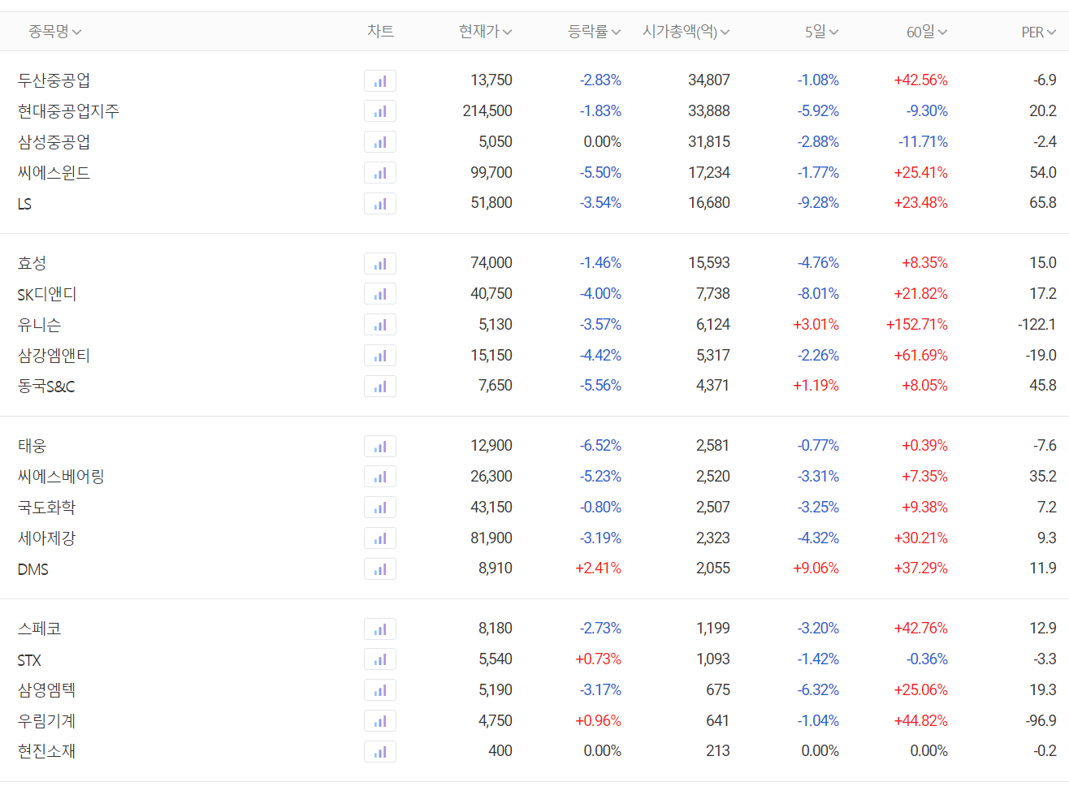The height and width of the screenshot is (795, 1069).
Task: Open chart icon for 현진소재
Action: (x=380, y=752)
